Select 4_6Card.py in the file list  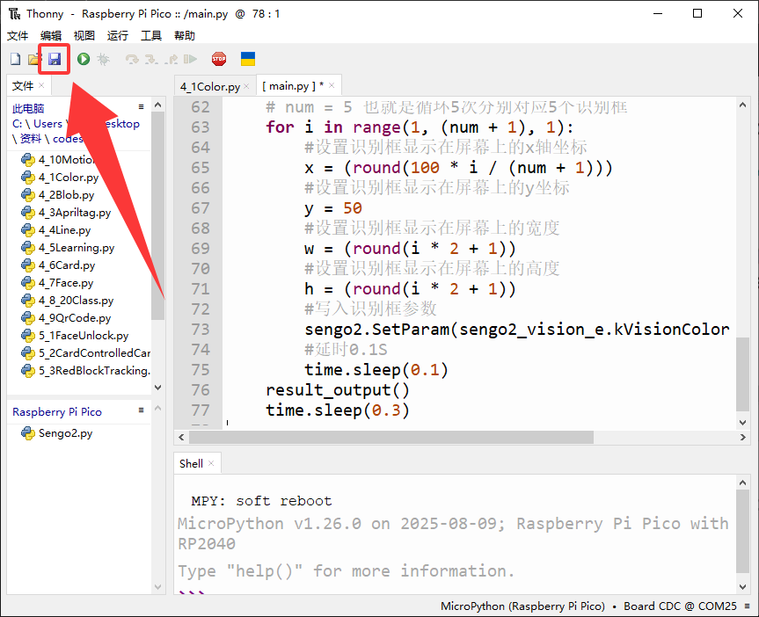67,265
